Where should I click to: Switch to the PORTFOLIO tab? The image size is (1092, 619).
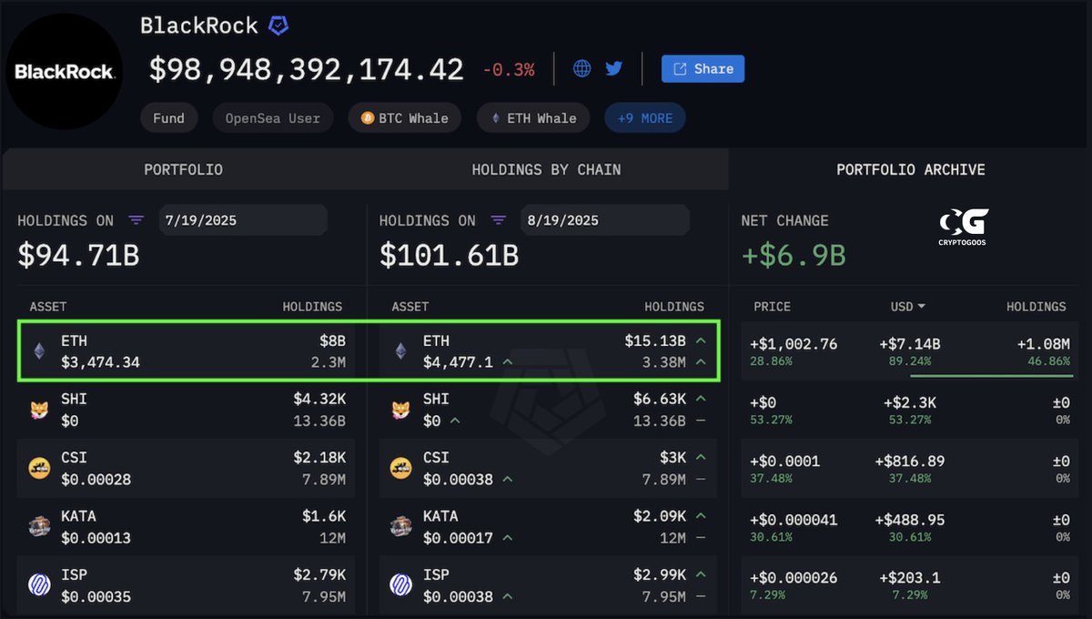tap(183, 169)
